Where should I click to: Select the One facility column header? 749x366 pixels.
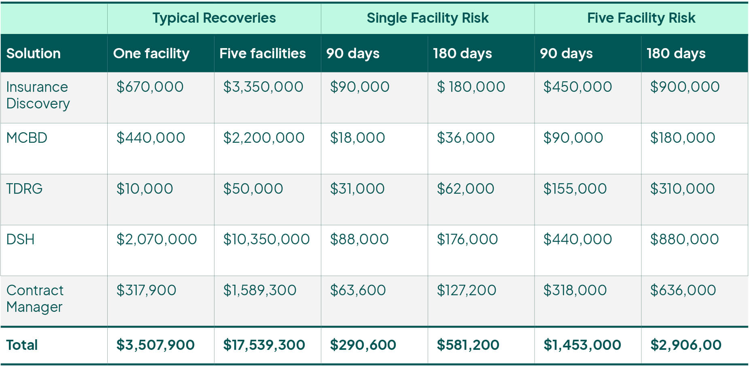(x=151, y=53)
